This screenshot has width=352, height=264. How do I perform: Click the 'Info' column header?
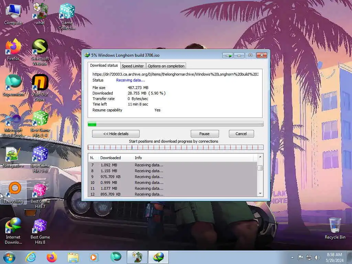point(193,158)
